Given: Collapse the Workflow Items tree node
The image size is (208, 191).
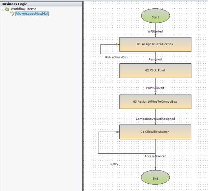Looking at the screenshot, I should point(3,9).
